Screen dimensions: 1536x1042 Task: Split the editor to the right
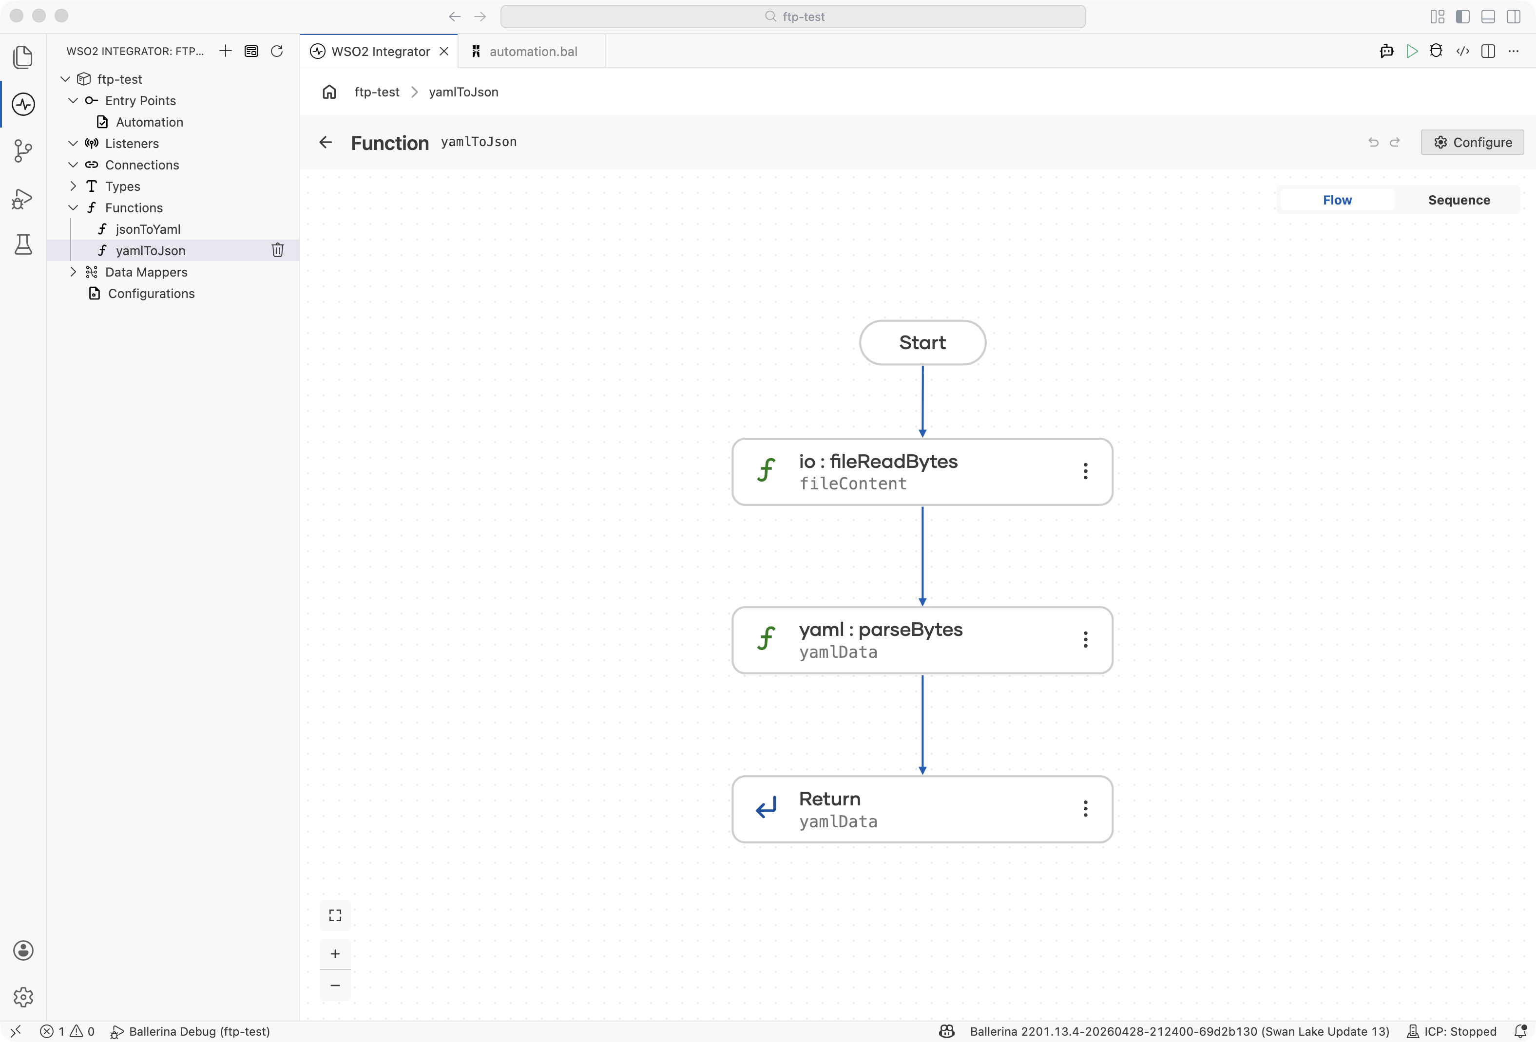1488,52
